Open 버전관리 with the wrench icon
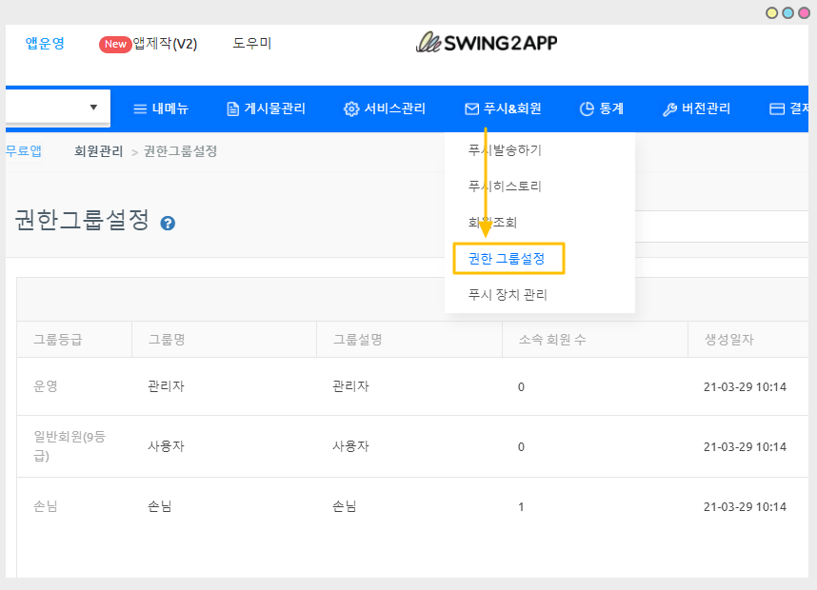This screenshot has width=817, height=590. [x=696, y=108]
